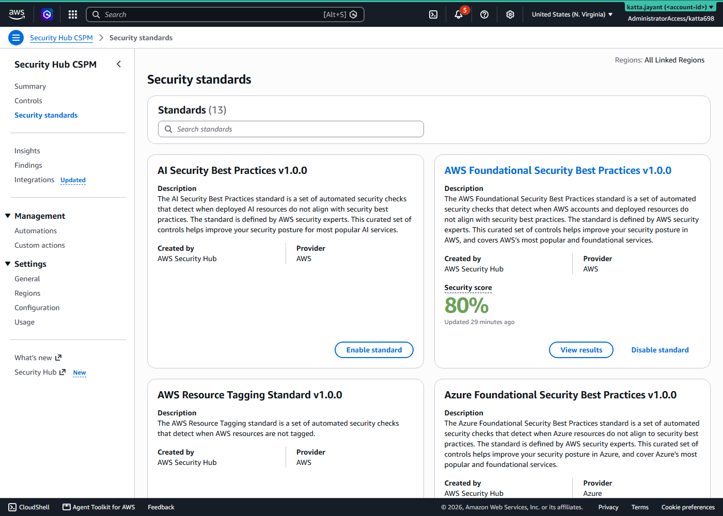Open Usage settings
This screenshot has height=516, width=723.
24,322
